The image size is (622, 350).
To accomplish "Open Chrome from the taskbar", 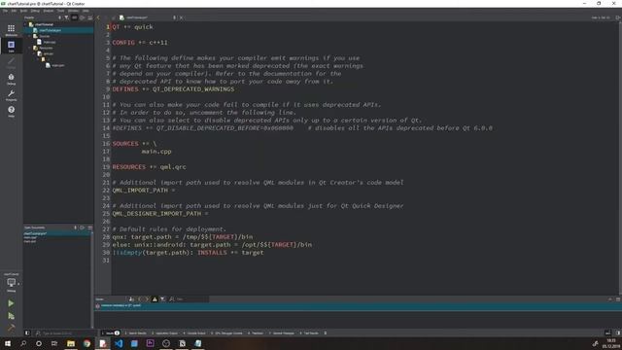I will tap(86, 343).
